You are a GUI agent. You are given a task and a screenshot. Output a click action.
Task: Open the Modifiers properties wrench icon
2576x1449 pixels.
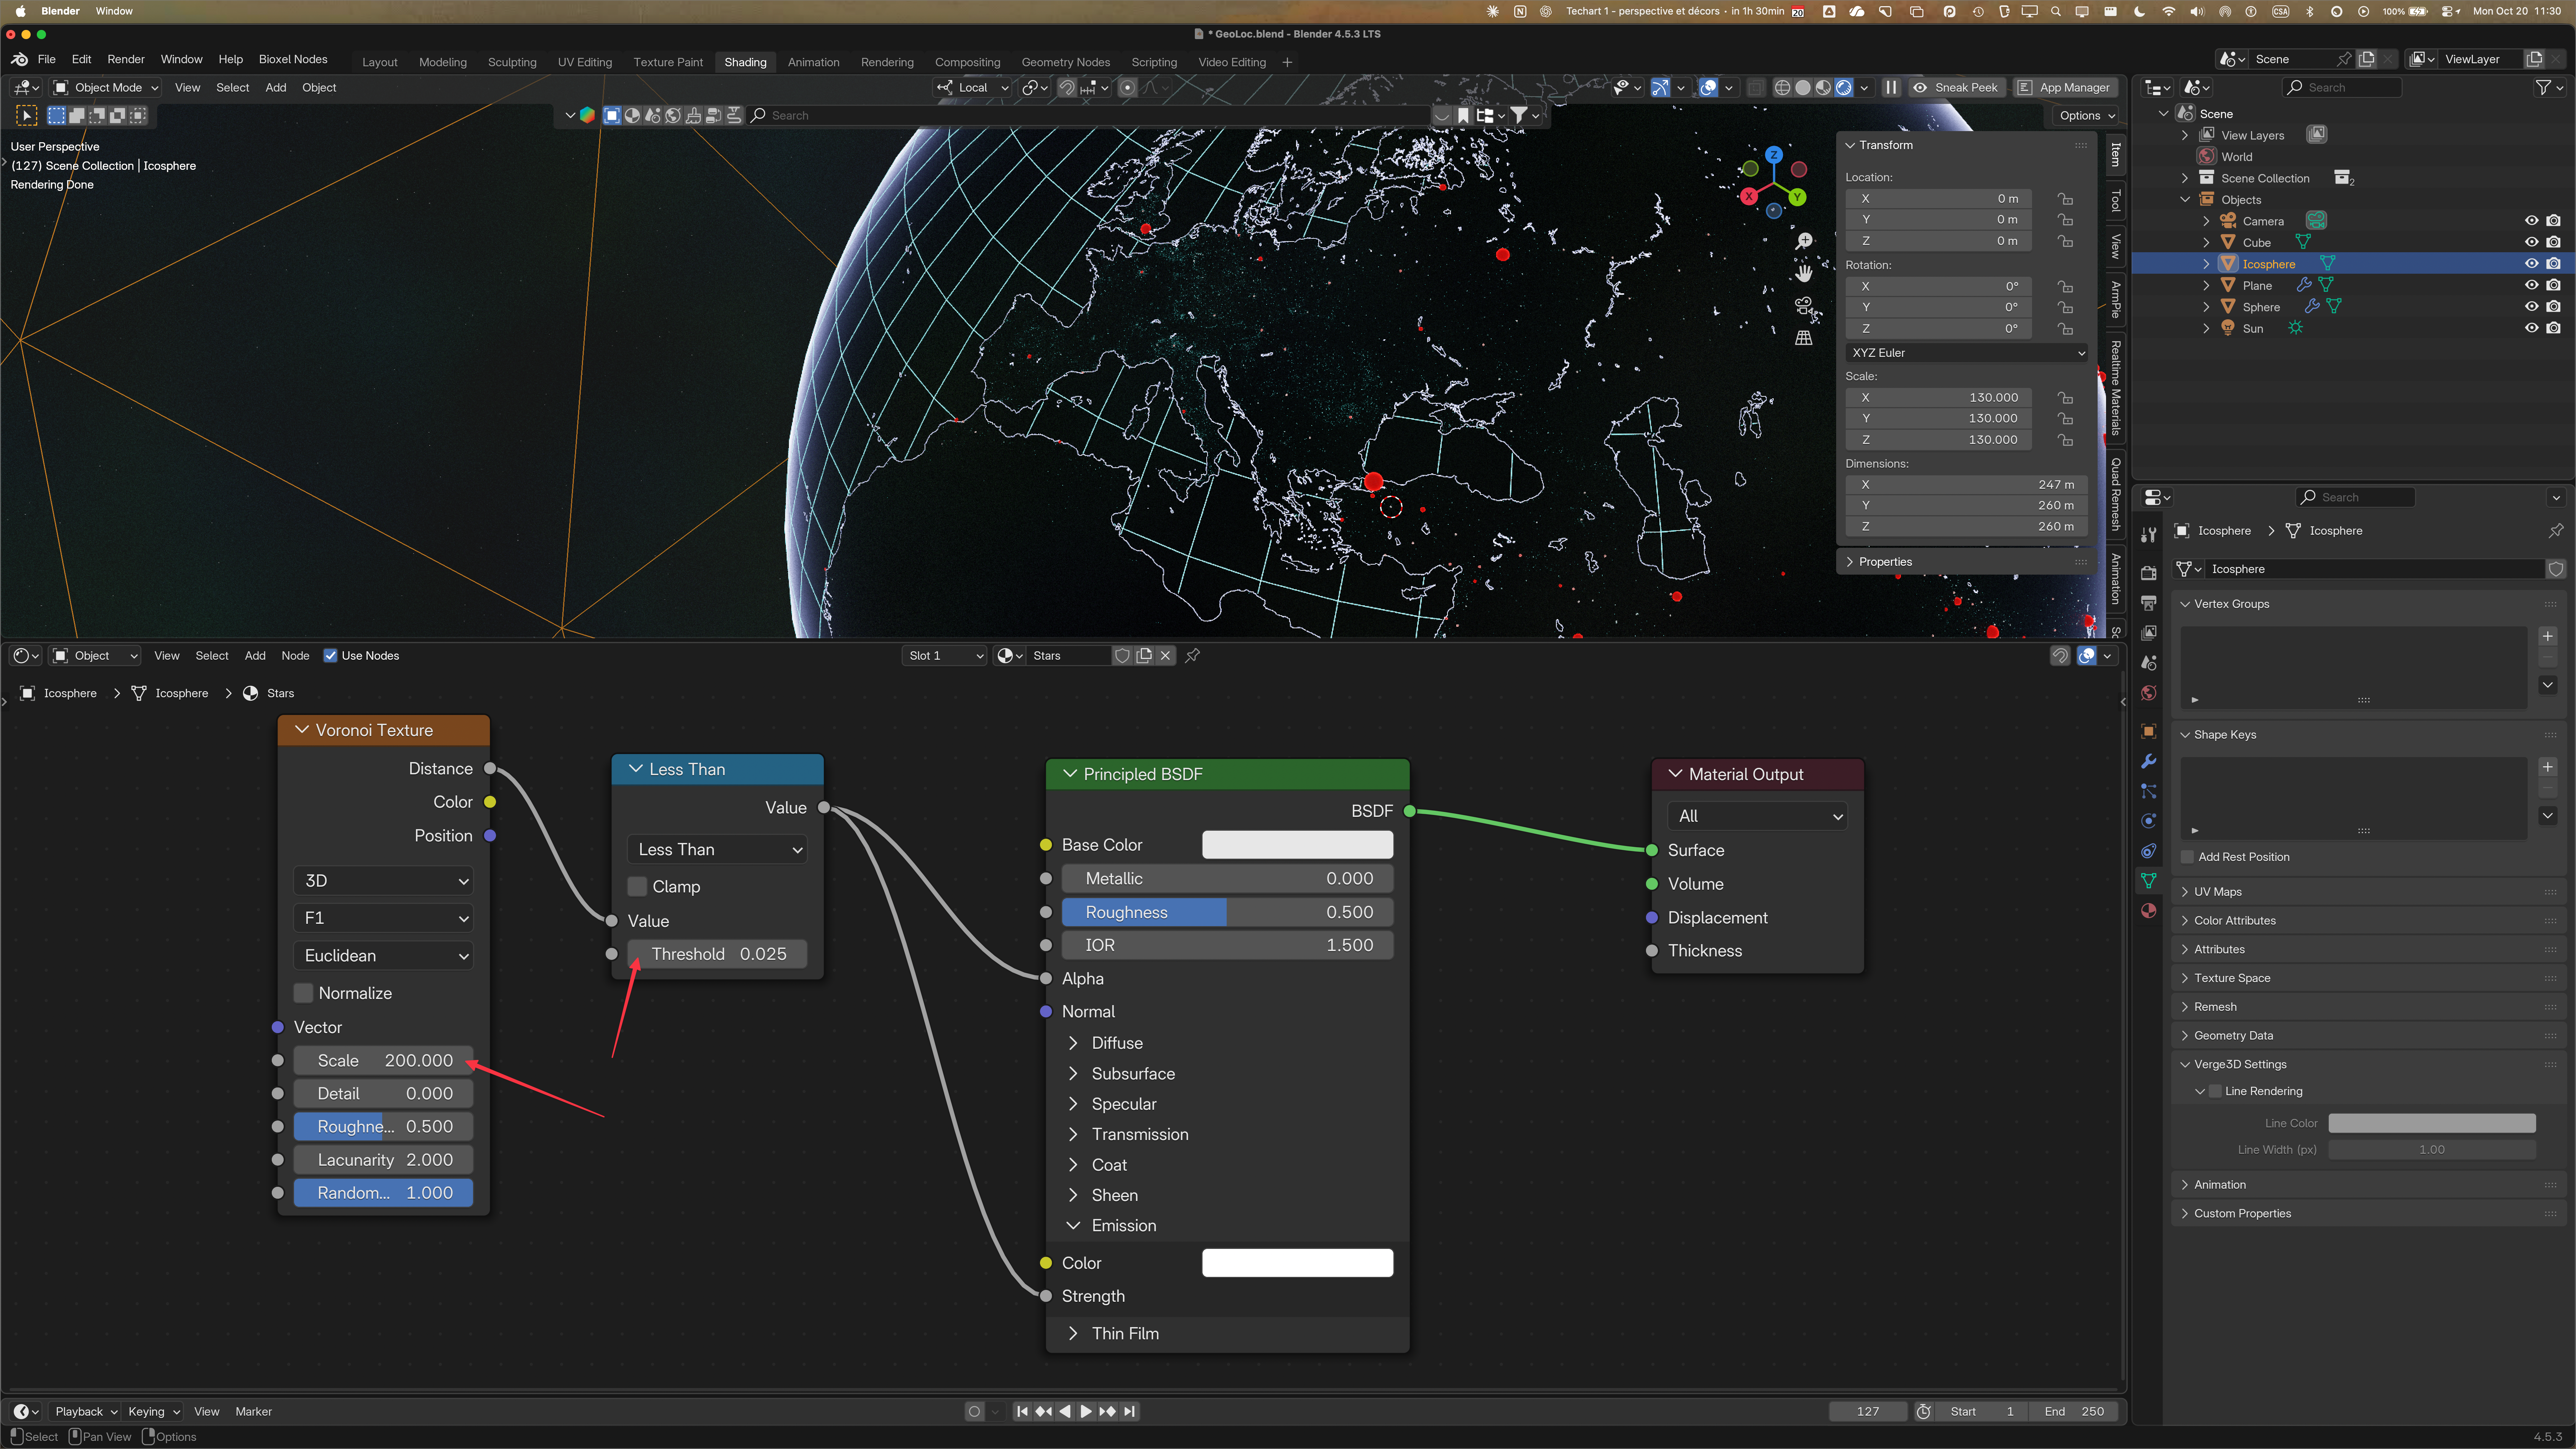2149,761
